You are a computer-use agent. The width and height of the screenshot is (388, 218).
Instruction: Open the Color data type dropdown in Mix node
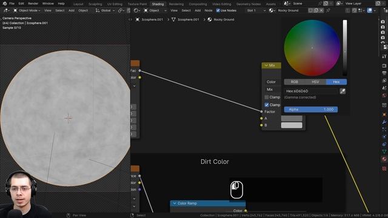coord(273,82)
